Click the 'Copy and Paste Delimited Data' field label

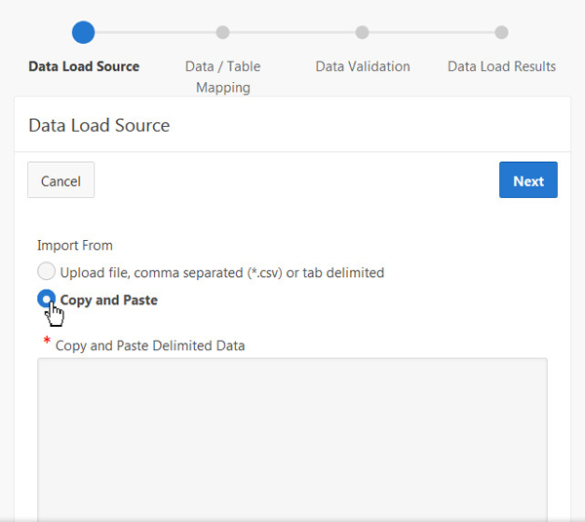[x=150, y=345]
